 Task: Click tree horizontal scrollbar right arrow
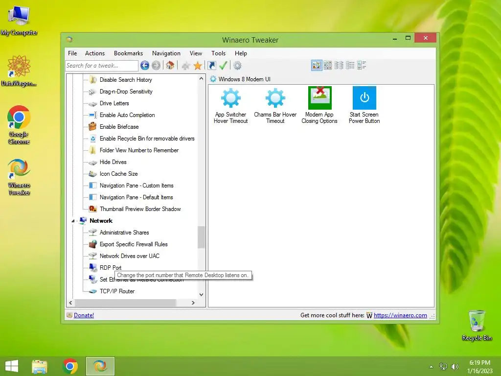click(193, 303)
